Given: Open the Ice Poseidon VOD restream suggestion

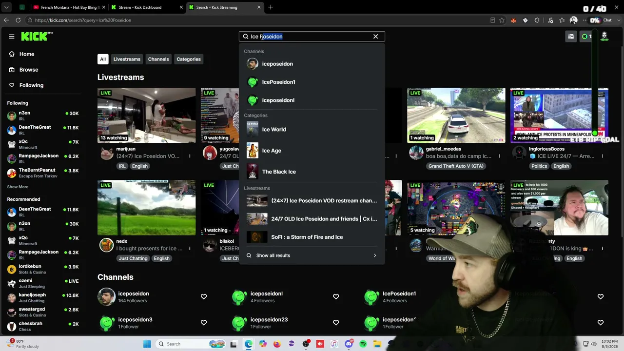Looking at the screenshot, I should pos(312,200).
